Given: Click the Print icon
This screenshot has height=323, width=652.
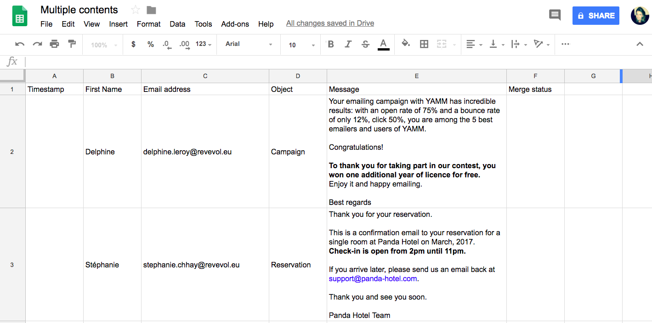Looking at the screenshot, I should point(55,44).
